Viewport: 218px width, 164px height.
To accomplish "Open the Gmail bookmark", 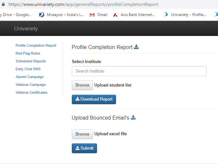I will point(99,15).
